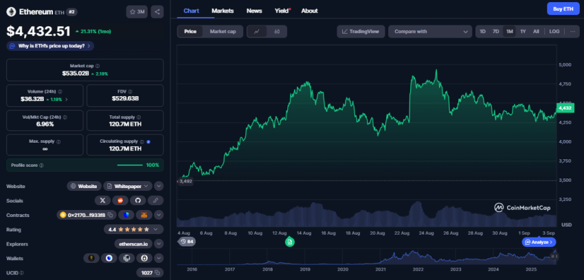Switch chart to Price mode

[x=190, y=32]
